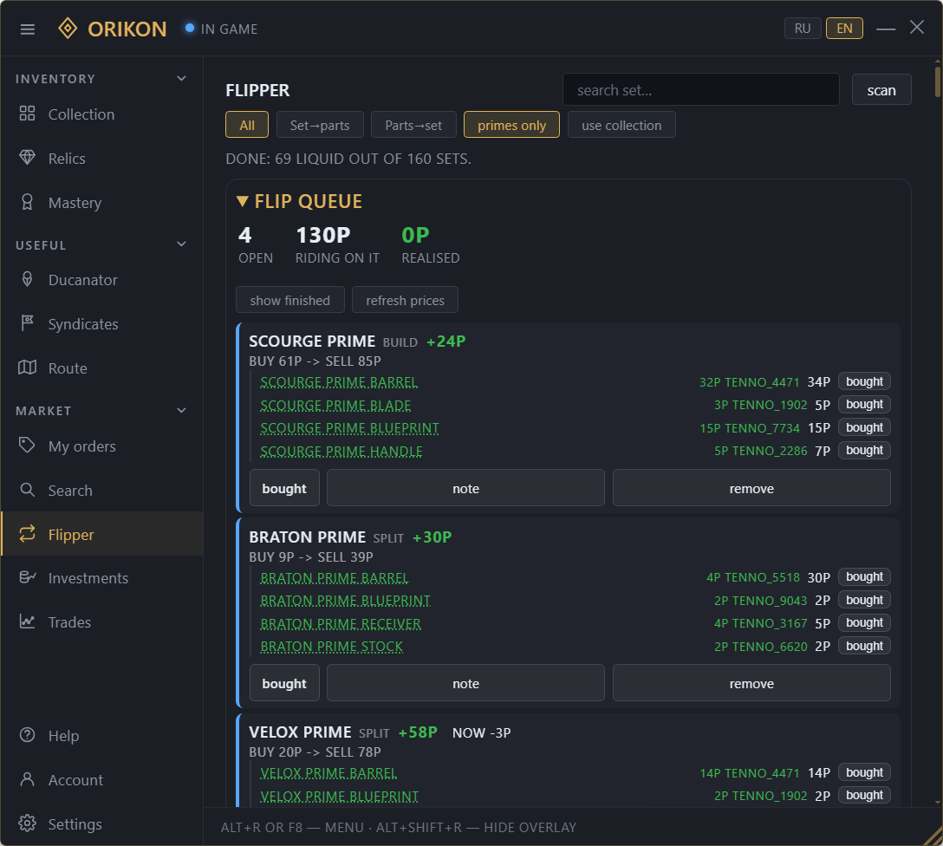Click the Mastery medal icon
This screenshot has width=943, height=846.
[x=27, y=202]
